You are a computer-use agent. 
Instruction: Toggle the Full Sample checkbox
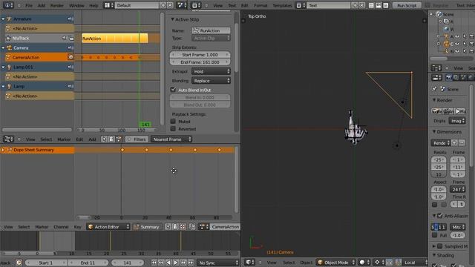(x=434, y=235)
